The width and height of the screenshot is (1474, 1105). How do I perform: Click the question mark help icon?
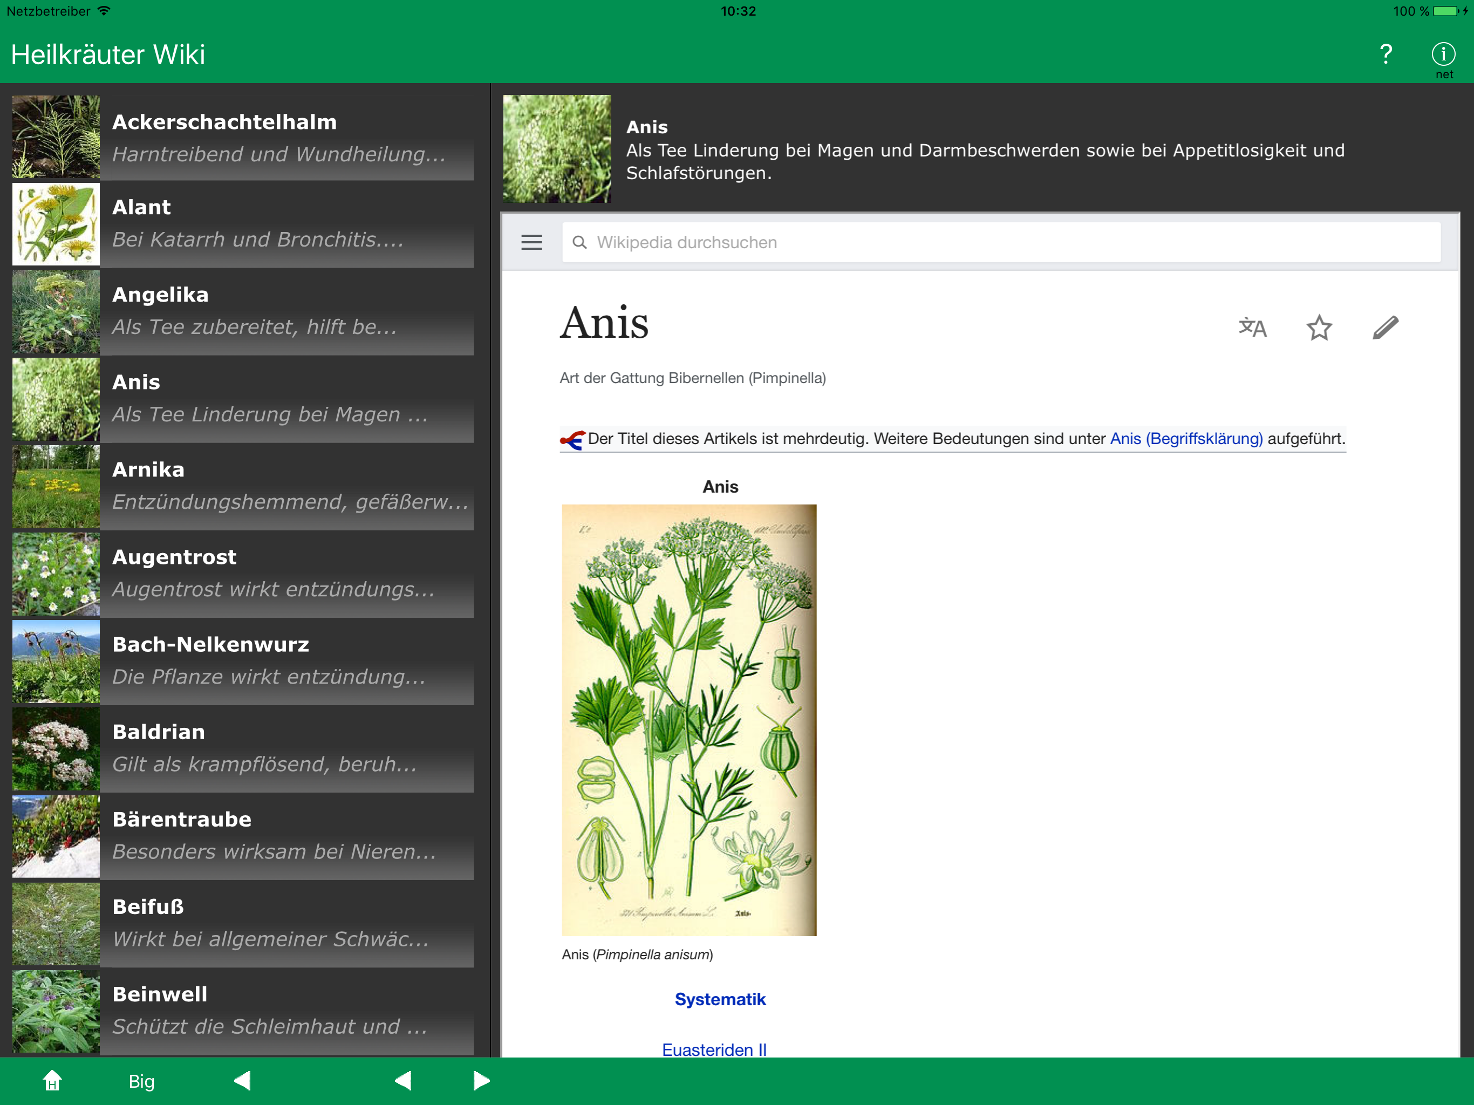(1386, 54)
